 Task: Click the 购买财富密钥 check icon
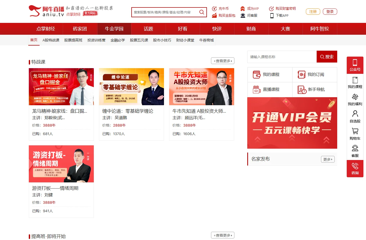coord(271,8)
